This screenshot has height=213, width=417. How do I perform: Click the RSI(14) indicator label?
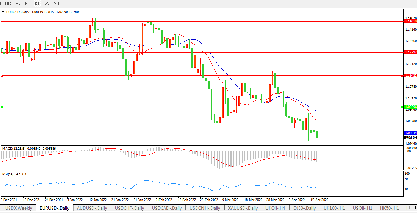coord(9,174)
